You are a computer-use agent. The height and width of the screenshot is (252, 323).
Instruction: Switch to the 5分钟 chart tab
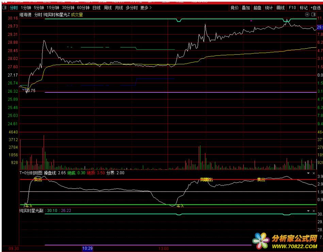(x=39, y=8)
